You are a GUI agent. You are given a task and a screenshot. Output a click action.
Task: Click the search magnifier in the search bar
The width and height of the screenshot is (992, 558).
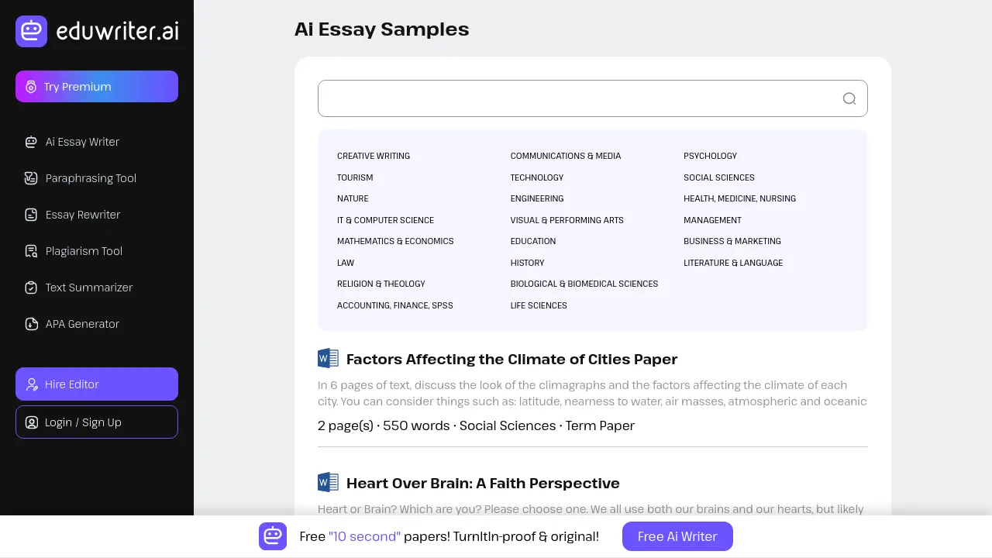(x=849, y=98)
